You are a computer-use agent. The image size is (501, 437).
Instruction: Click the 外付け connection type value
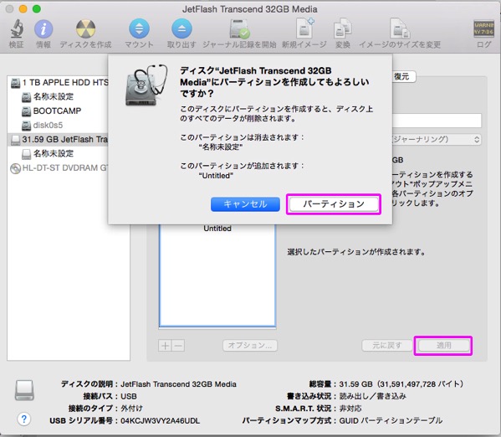pos(131,409)
